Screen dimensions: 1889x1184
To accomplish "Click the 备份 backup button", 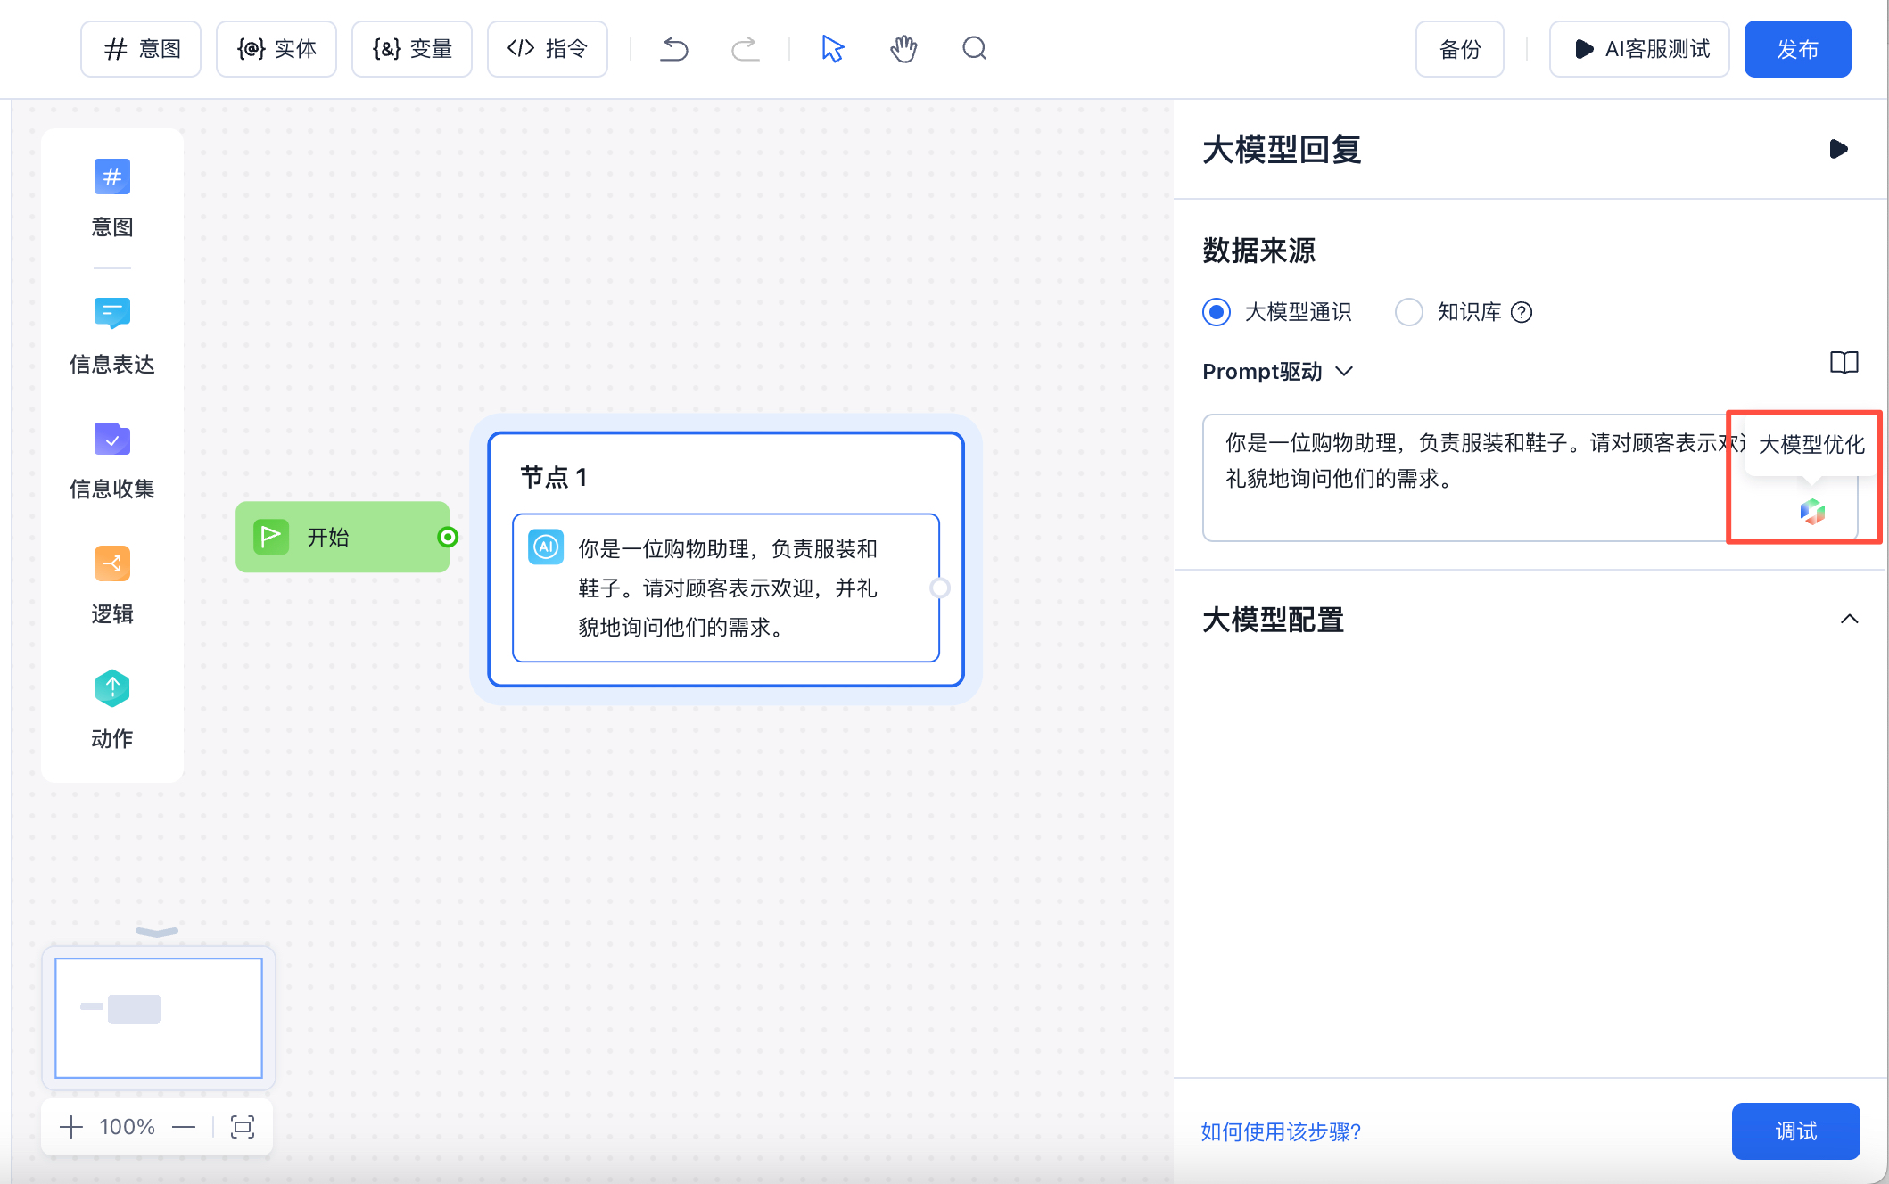I will [1460, 49].
